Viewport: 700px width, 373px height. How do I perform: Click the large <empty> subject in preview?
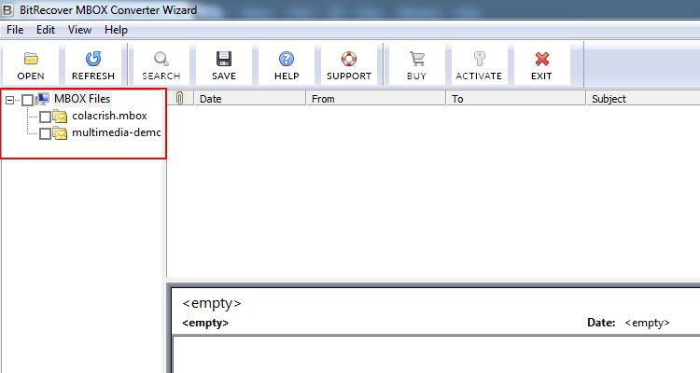pyautogui.click(x=212, y=303)
